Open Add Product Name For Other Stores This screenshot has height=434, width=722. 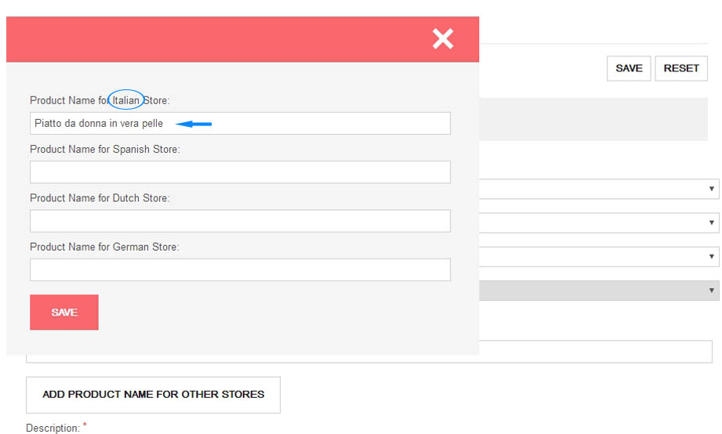(153, 395)
